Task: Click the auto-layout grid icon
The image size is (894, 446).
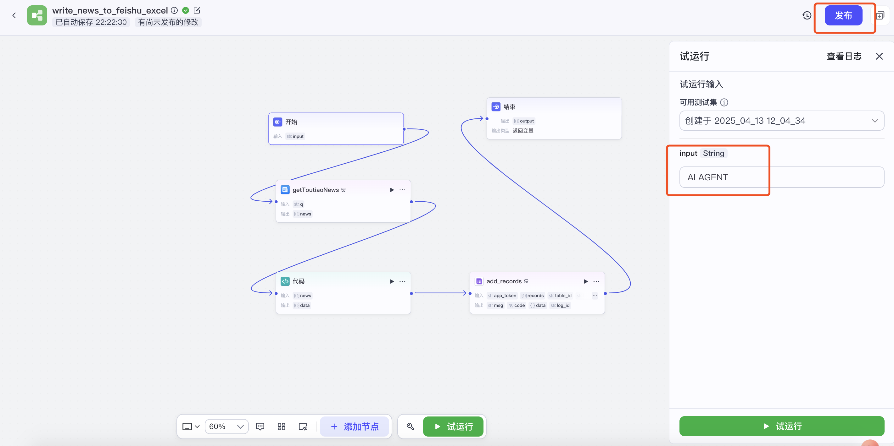Action: [x=282, y=426]
